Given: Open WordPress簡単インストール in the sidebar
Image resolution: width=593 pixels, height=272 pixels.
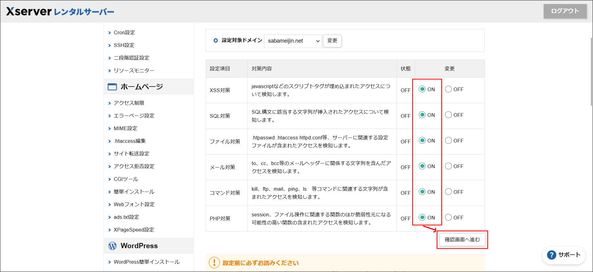Looking at the screenshot, I should [x=146, y=262].
